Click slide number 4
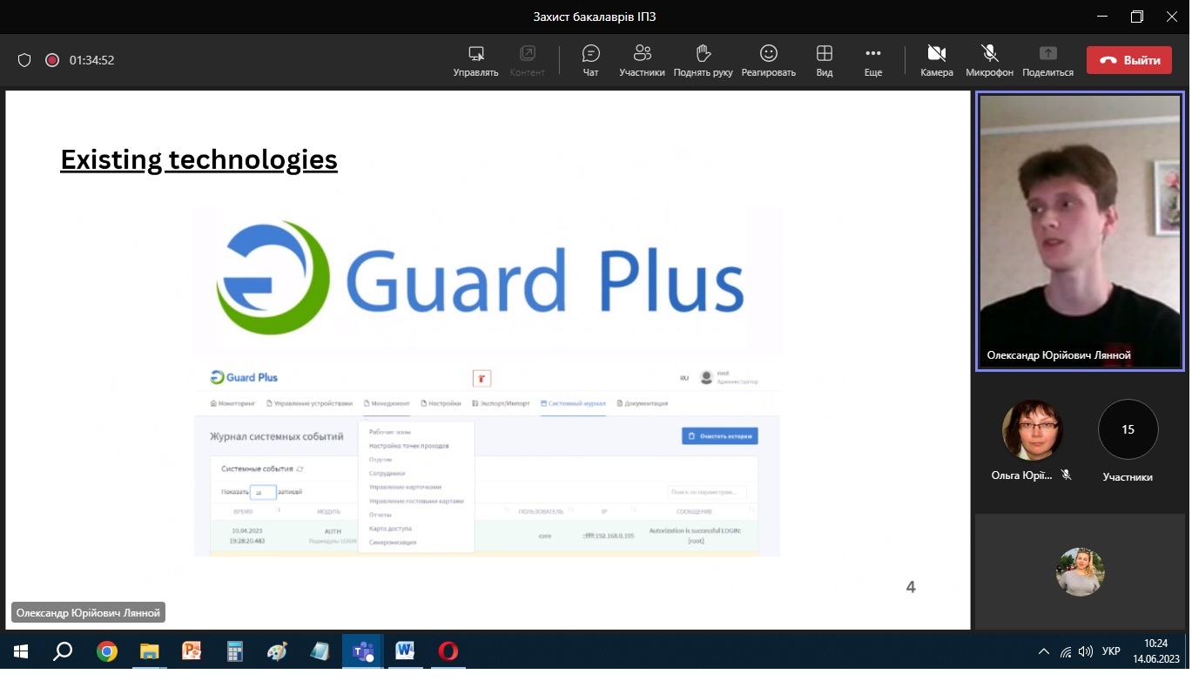The height and width of the screenshot is (681, 1192). click(911, 587)
